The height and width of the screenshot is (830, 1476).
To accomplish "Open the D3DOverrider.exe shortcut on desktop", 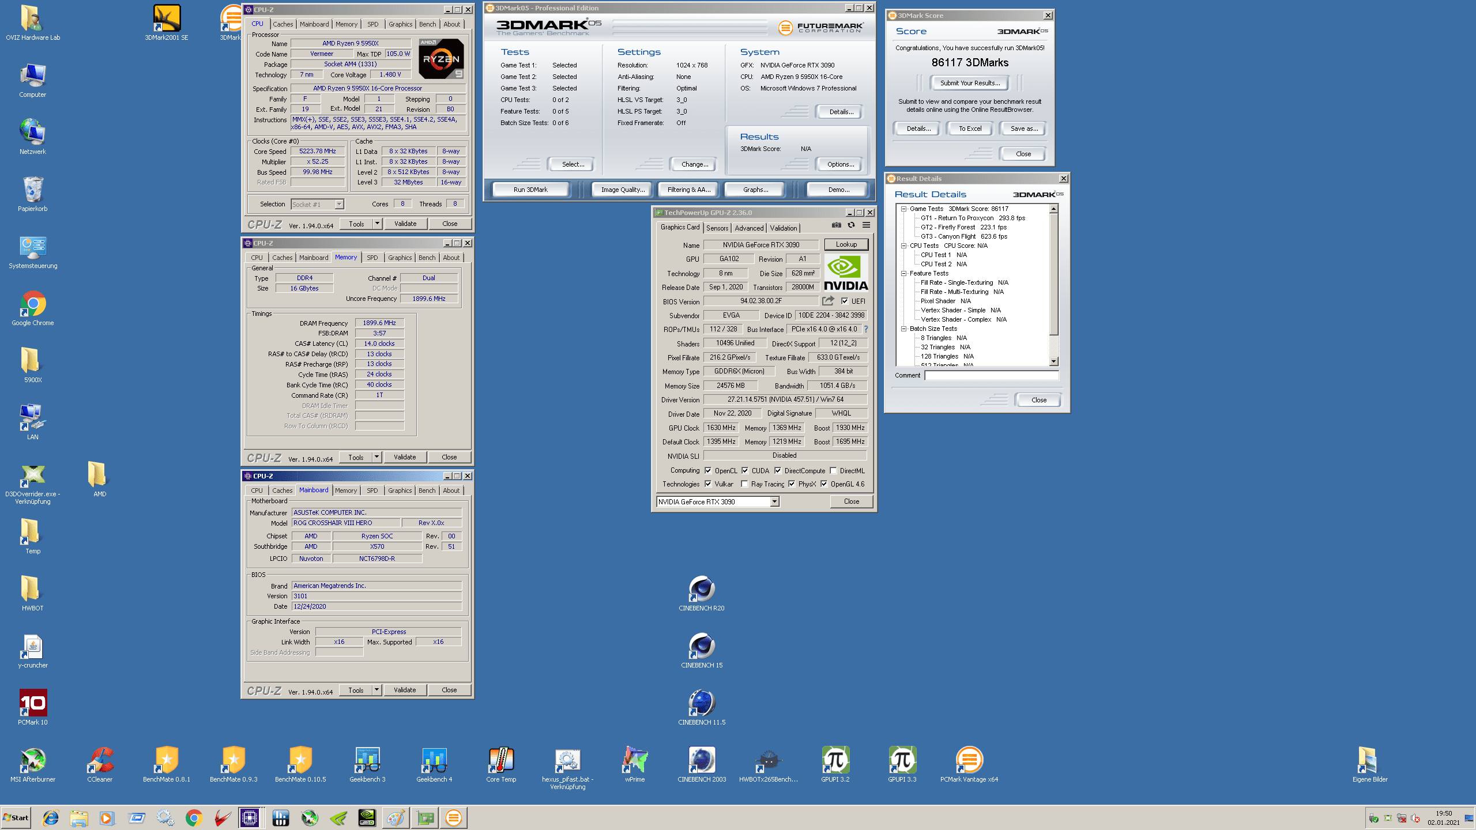I will 33,485.
